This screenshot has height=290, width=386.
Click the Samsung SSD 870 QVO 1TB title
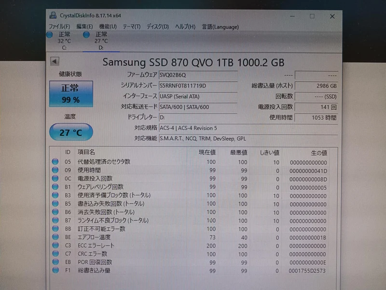(x=193, y=62)
